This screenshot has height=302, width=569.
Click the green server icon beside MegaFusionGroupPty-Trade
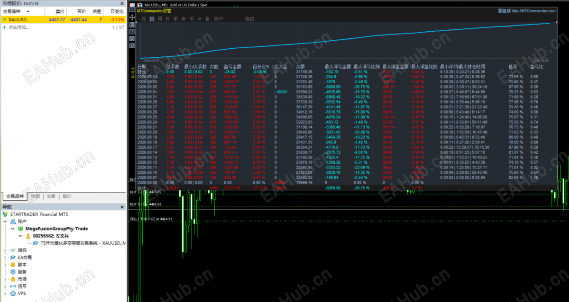[x=20, y=228]
